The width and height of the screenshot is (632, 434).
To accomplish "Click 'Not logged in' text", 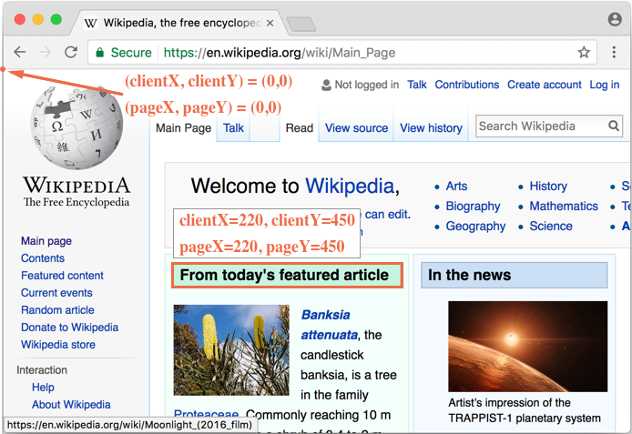I will pyautogui.click(x=366, y=85).
